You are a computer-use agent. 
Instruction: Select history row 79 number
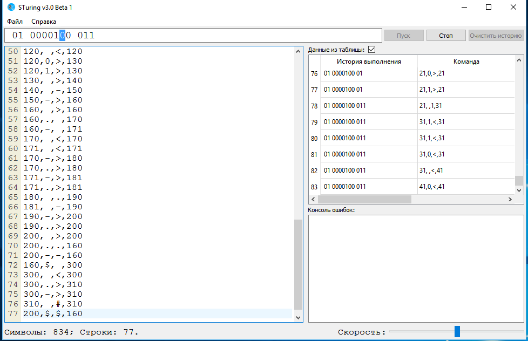click(314, 122)
